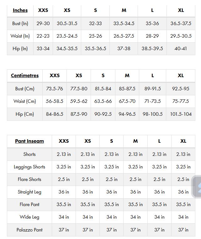Select the Flare Pant row label
Image resolution: width=201 pixels, height=239 pixels.
pos(29,204)
